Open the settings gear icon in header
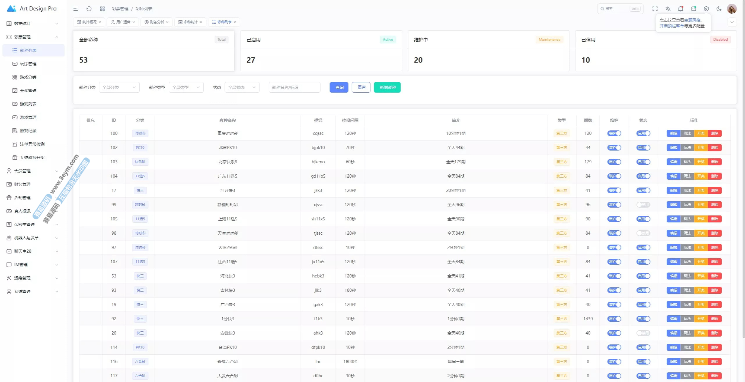 pos(706,9)
